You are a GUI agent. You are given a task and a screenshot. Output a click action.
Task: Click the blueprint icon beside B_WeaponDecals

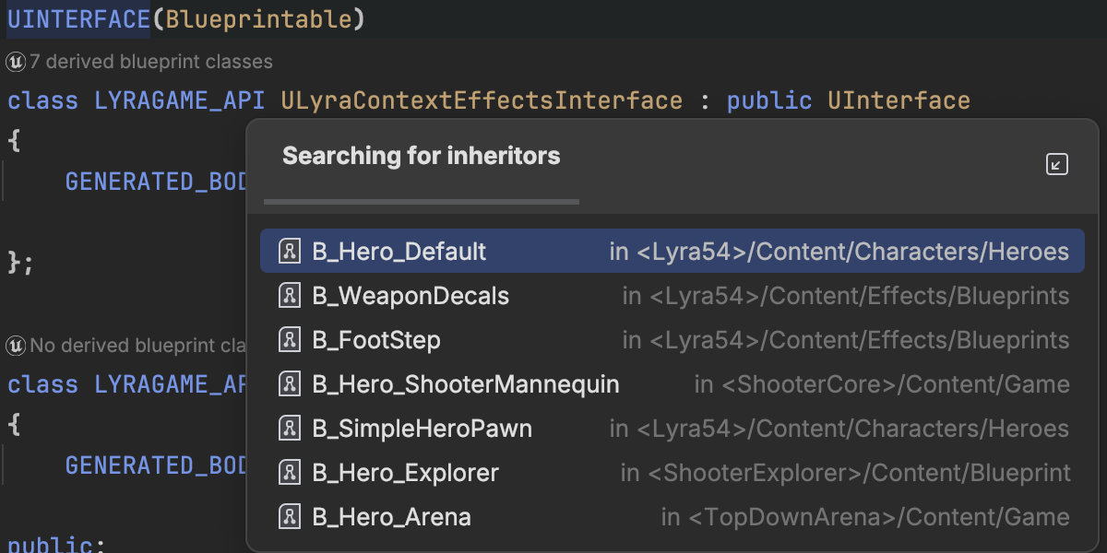click(x=289, y=295)
